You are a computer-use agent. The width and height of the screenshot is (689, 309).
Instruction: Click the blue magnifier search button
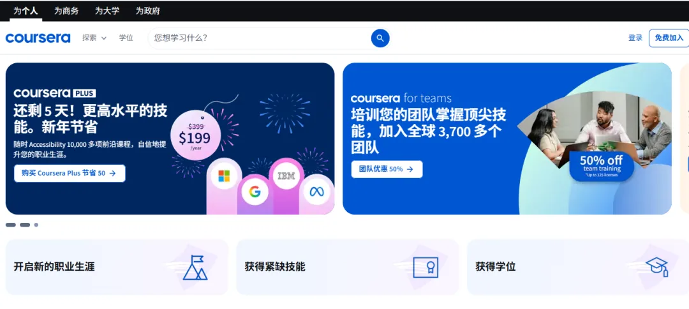(380, 38)
